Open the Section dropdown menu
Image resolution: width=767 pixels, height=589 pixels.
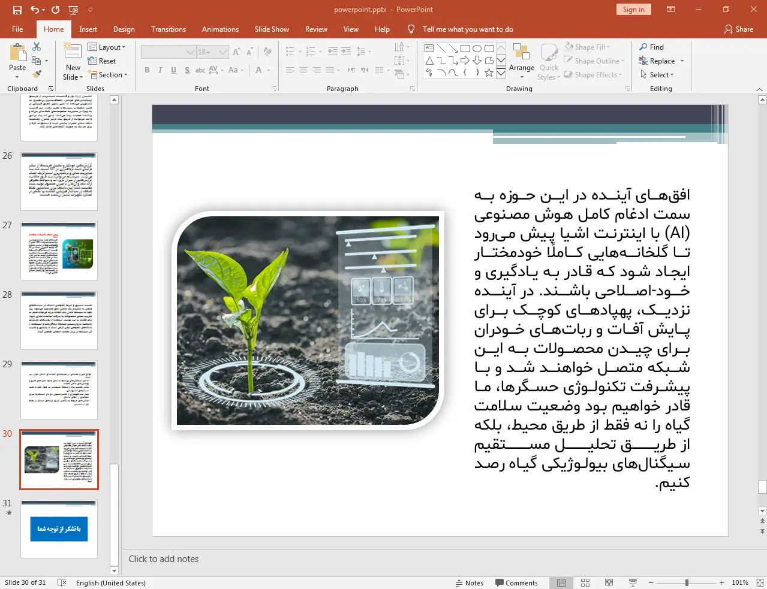(x=108, y=75)
